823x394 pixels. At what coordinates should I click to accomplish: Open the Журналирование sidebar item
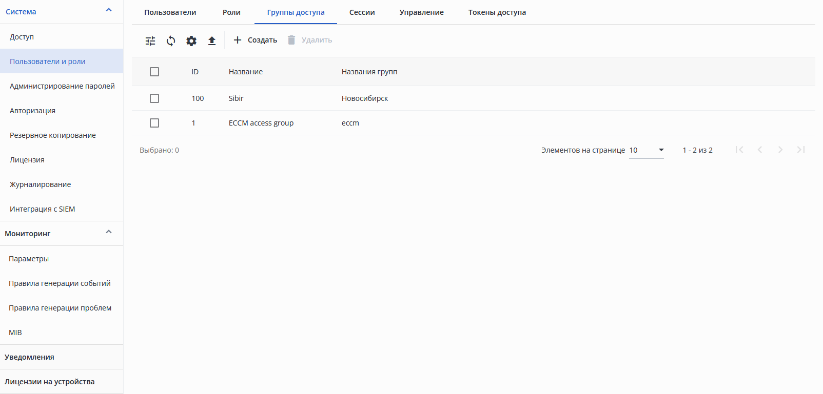41,184
